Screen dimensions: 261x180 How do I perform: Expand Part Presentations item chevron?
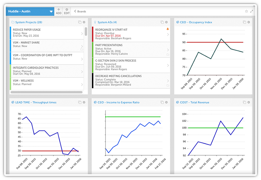click(168, 47)
